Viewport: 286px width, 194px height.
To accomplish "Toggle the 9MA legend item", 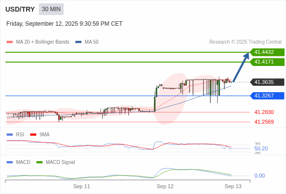I will (40, 134).
